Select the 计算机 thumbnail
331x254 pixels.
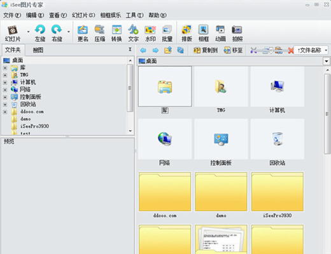click(x=277, y=86)
